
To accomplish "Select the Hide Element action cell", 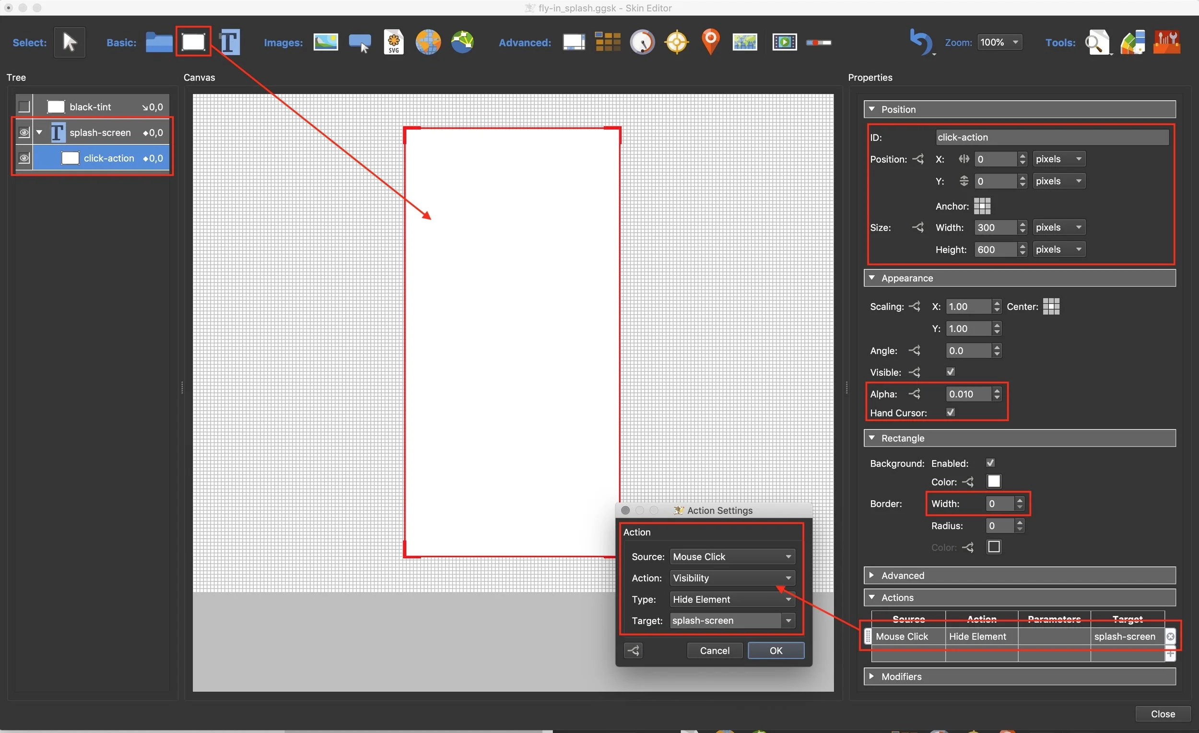I will coord(981,636).
